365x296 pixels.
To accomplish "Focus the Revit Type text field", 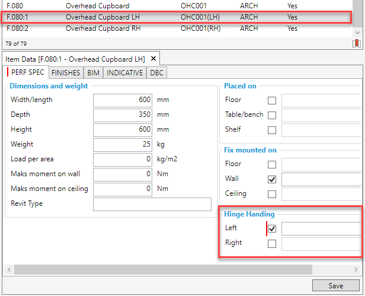I will pos(152,204).
